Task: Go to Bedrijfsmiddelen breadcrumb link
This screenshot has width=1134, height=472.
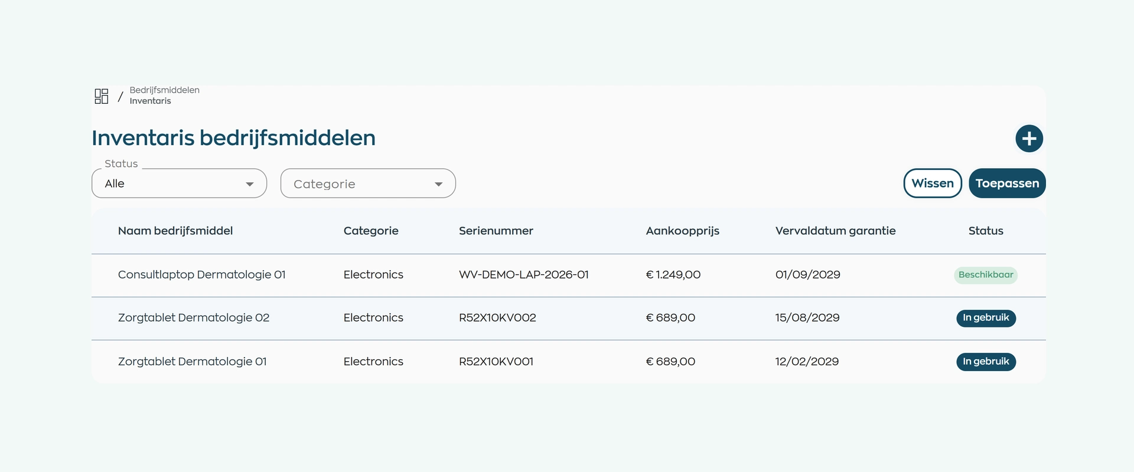Action: 165,90
